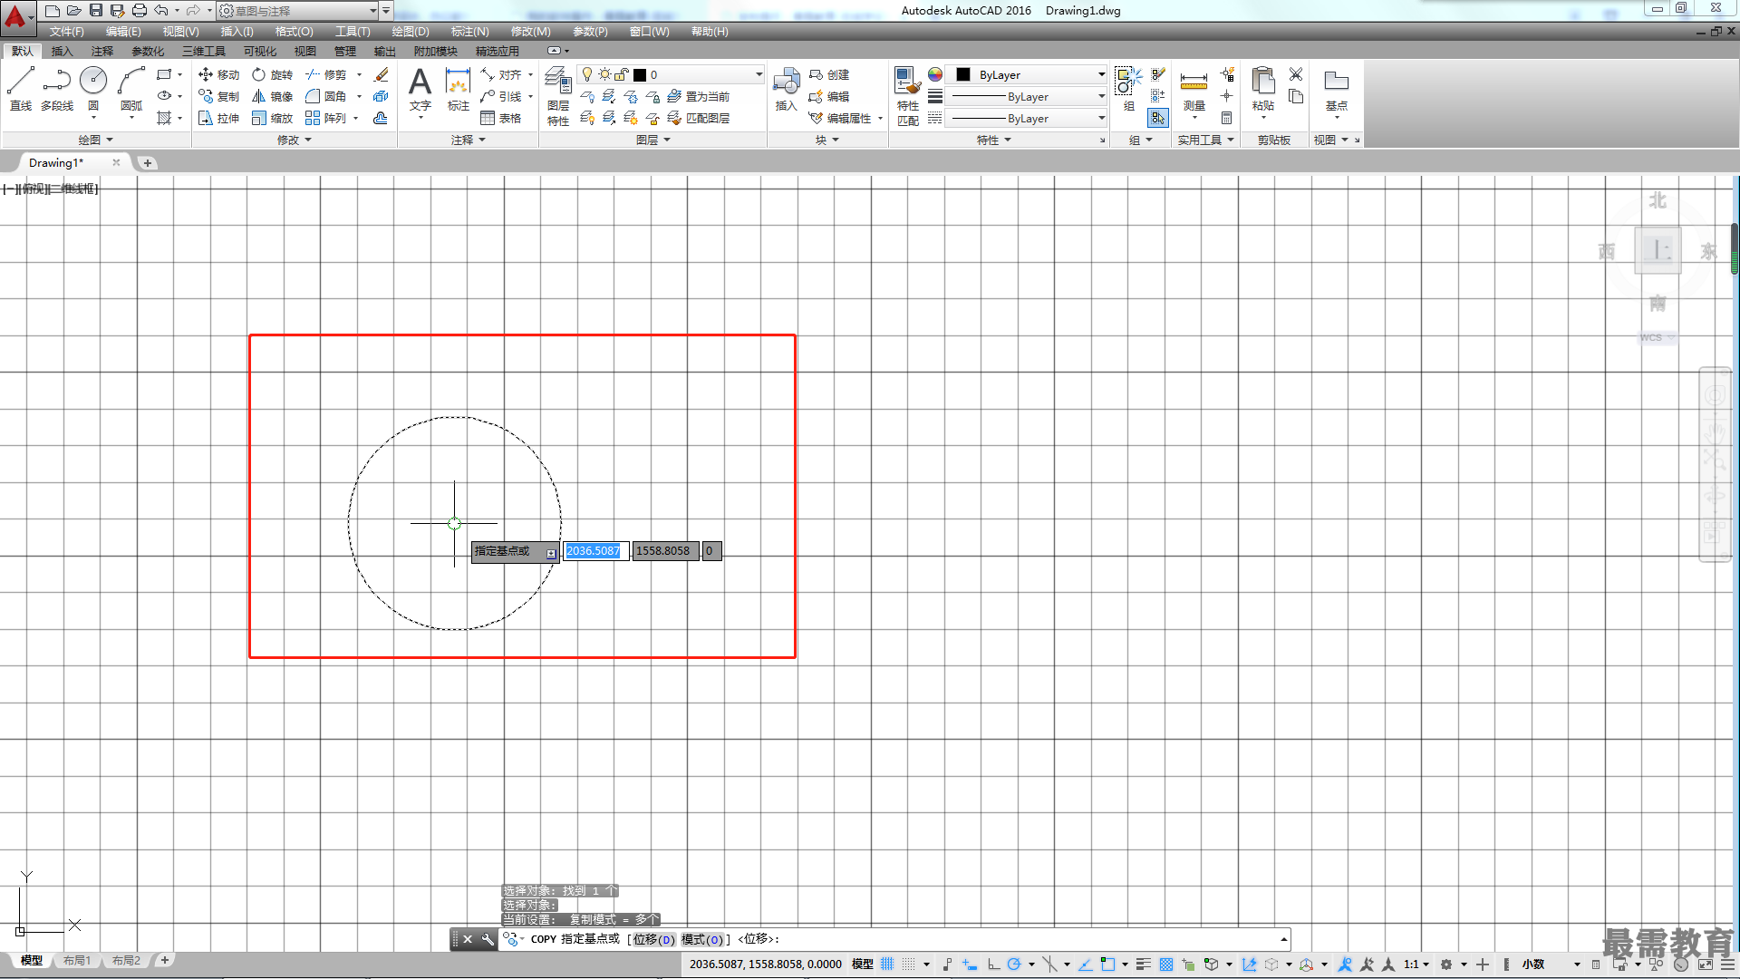Viewport: 1740px width, 979px height.
Task: Click 匹配图层 (Match Layer) button
Action: 699,118
